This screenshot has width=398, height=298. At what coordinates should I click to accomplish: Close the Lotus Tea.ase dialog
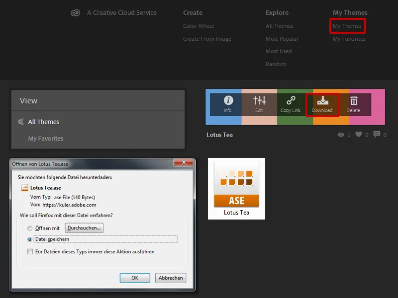[184, 162]
